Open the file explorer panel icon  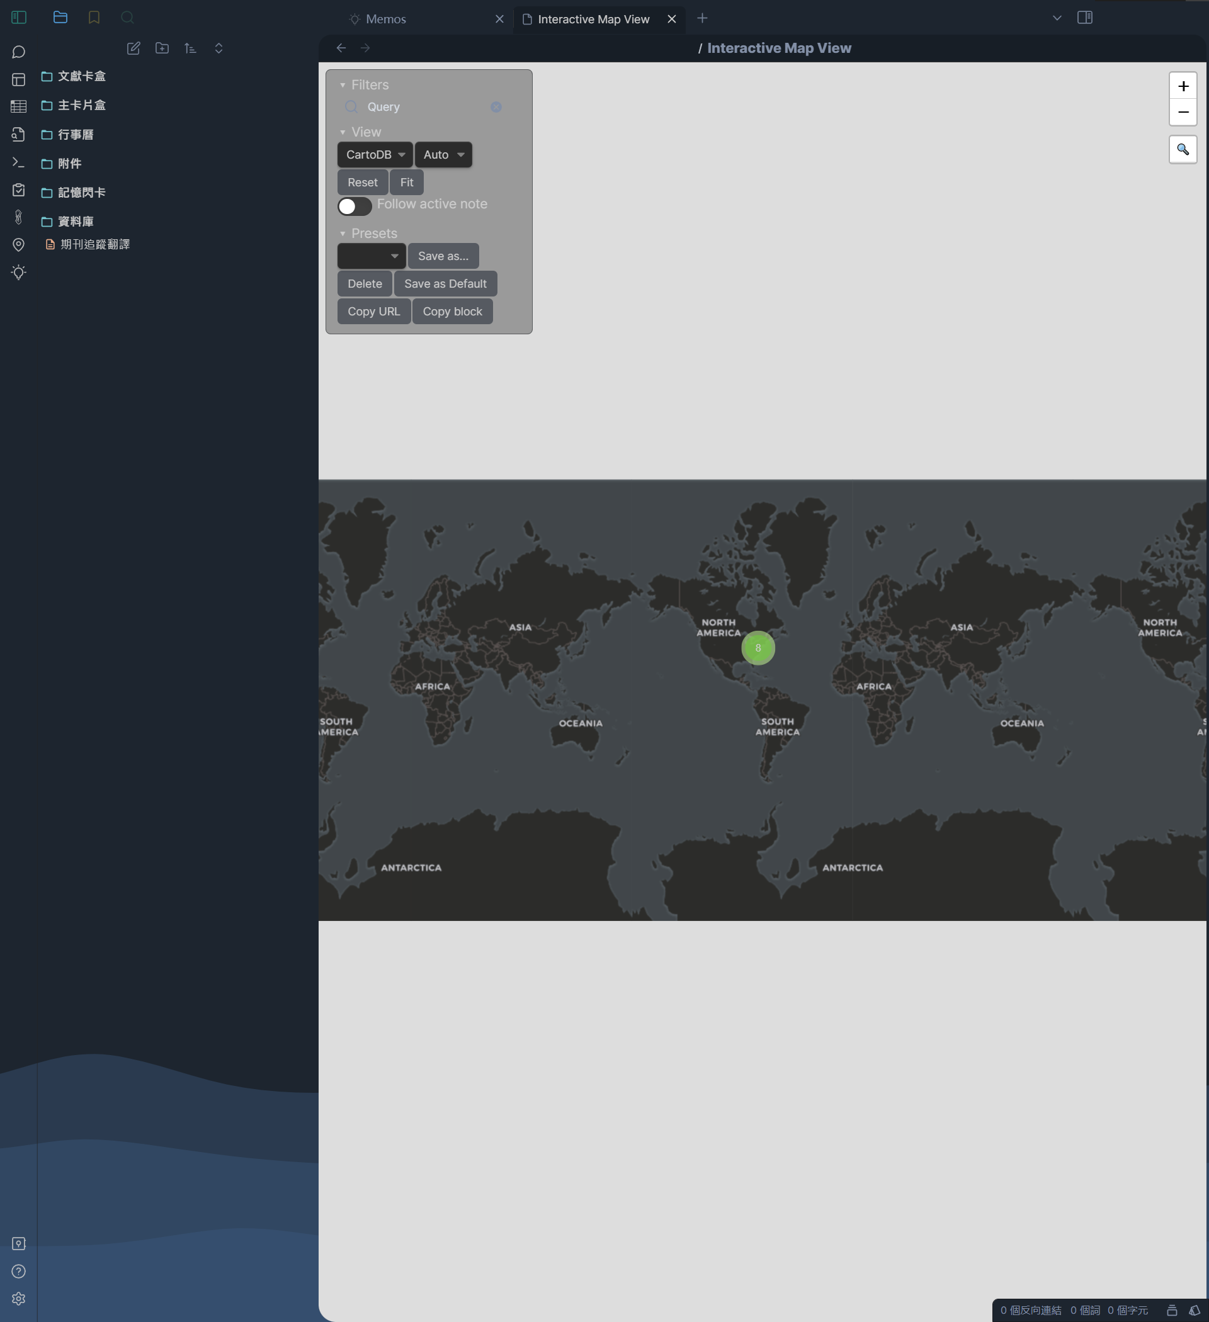tap(60, 18)
